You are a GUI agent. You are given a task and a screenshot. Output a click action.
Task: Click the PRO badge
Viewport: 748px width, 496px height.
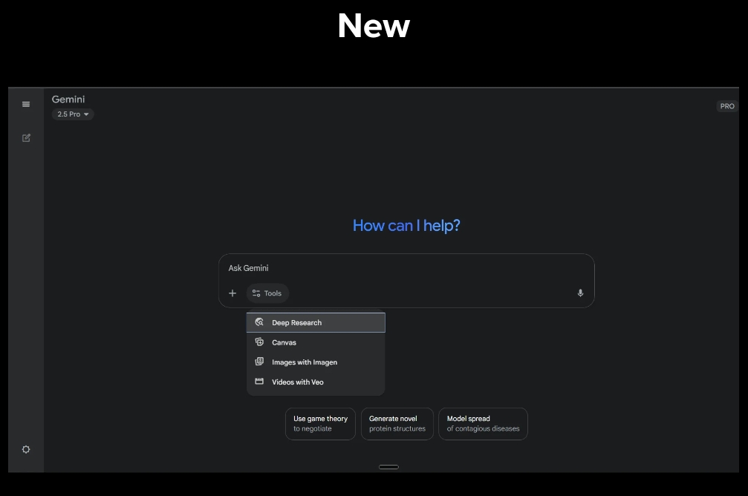pos(726,106)
